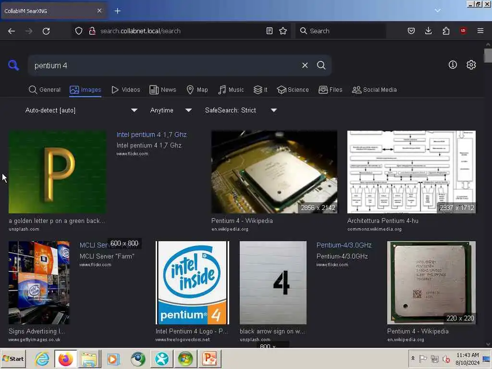
Task: Open the Signs Advertising thumbnail
Action: (39, 283)
